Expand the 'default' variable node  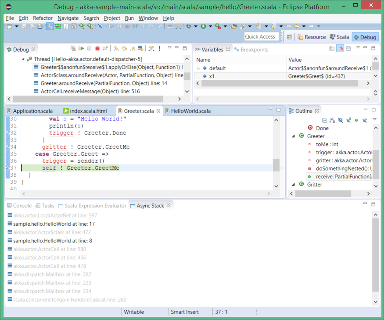(x=198, y=68)
